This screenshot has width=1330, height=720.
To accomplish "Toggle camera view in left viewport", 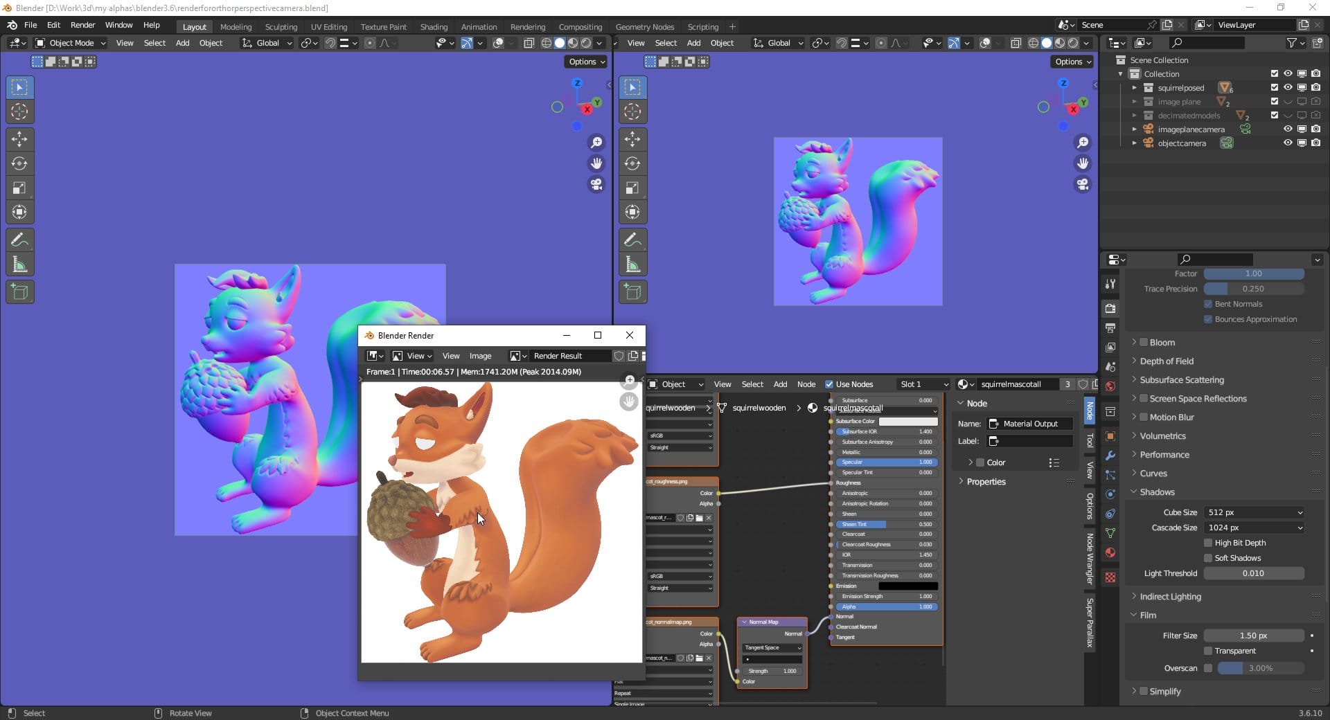I will point(596,185).
